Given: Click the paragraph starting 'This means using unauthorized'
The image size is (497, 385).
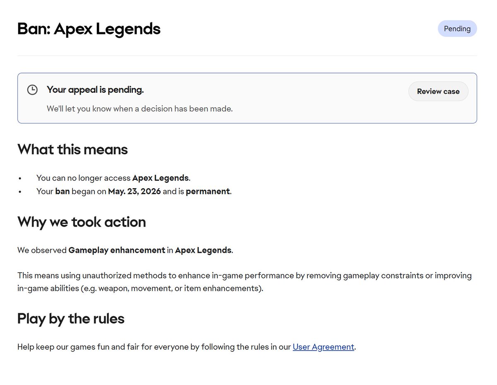Looking at the screenshot, I should click(x=244, y=282).
